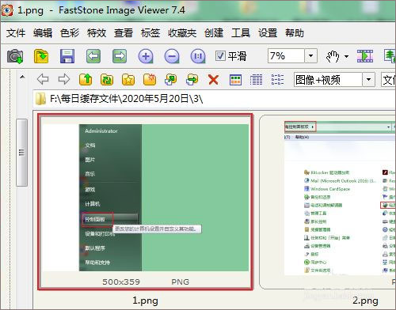This screenshot has height=310, width=396.
Task: Open the 查看 menu
Action: point(124,33)
